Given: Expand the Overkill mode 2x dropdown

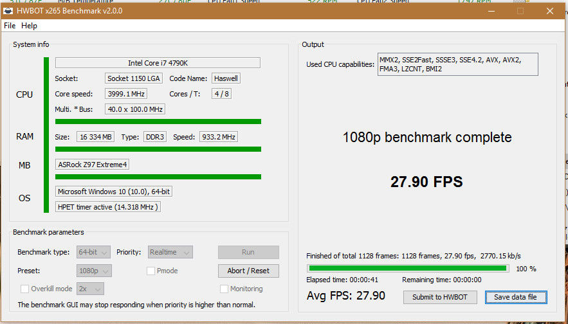Looking at the screenshot, I should coord(90,289).
